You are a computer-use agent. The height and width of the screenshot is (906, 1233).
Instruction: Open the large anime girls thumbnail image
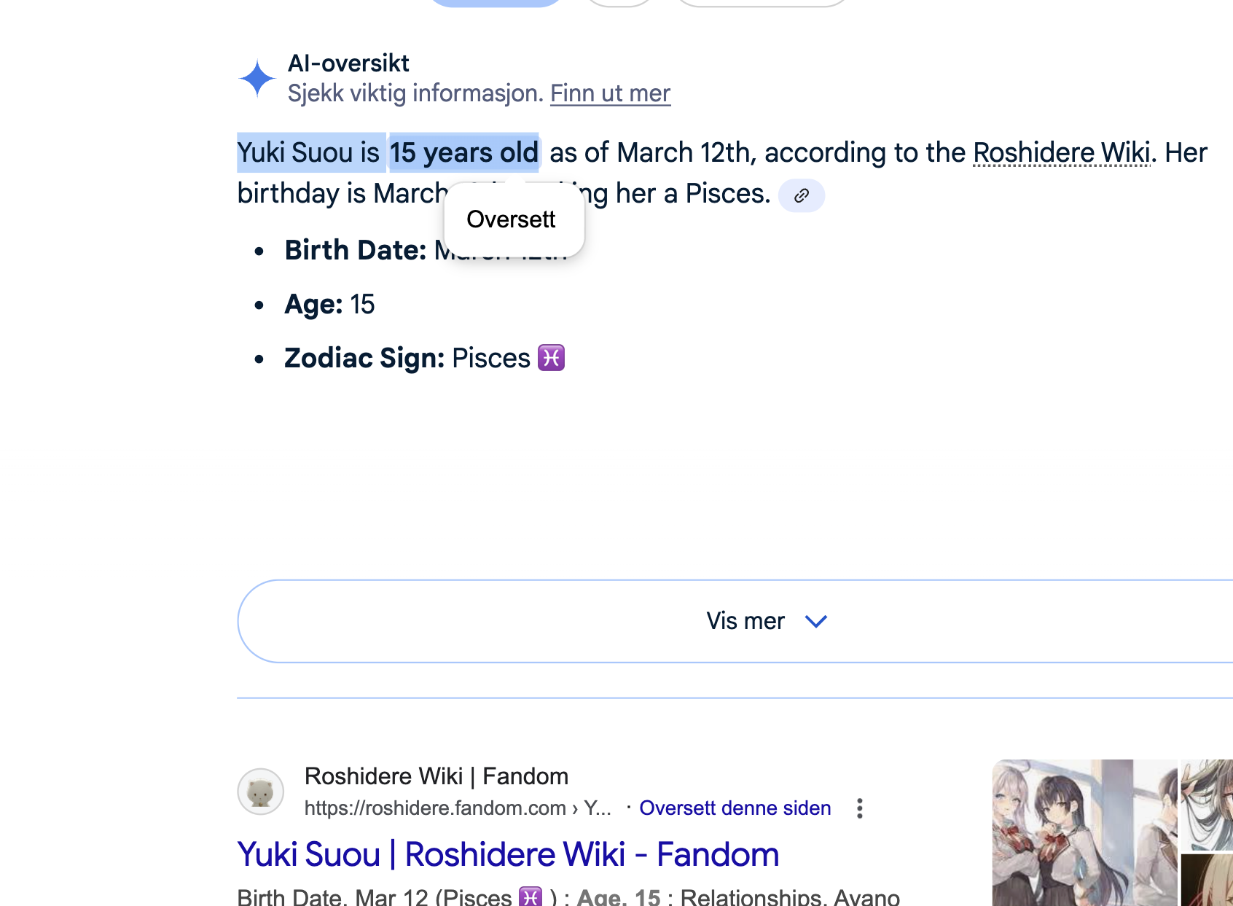click(x=1084, y=832)
